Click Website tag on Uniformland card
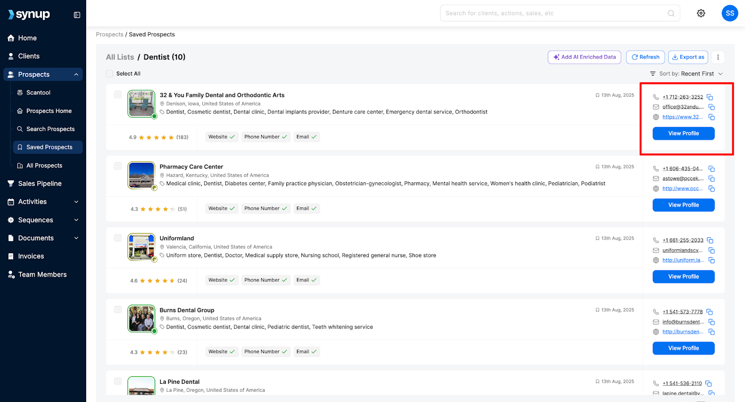Viewport: 745px width, 402px height. (x=222, y=280)
